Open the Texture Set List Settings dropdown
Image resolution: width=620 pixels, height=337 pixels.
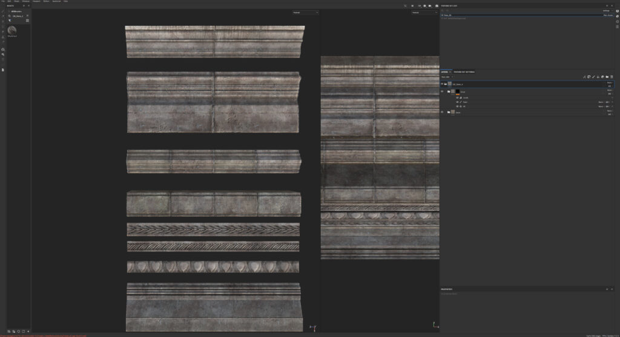[607, 11]
